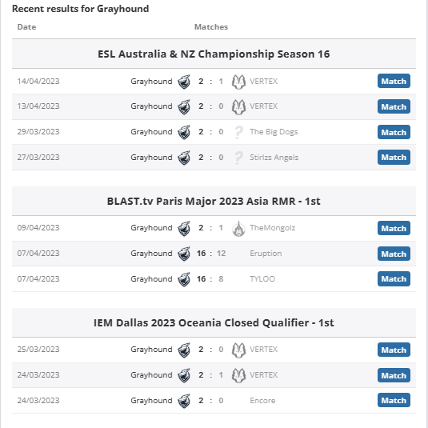Click placeholder logo beside Stirlzs Angels
Viewport: 428px width, 428px height.
pos(238,158)
